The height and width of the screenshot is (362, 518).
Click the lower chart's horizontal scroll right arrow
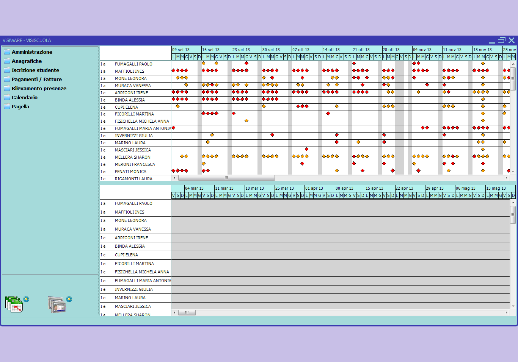click(x=506, y=312)
